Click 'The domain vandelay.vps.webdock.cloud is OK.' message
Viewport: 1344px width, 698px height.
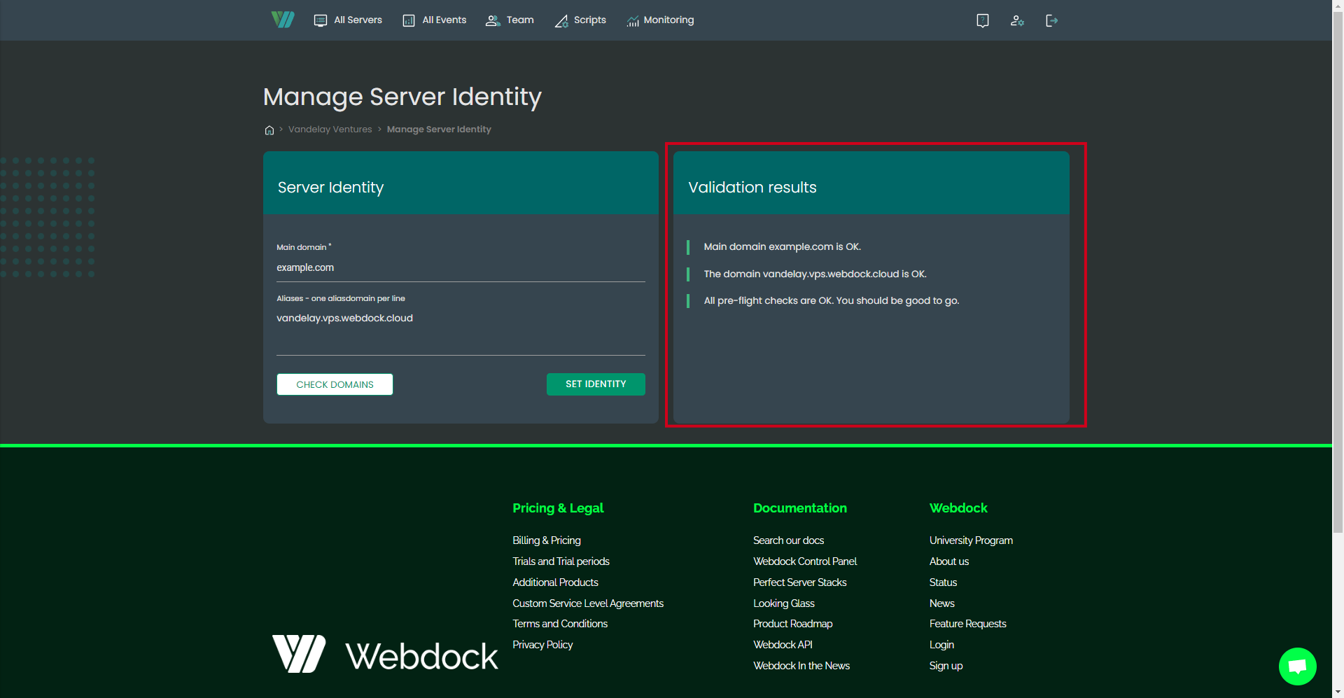pyautogui.click(x=815, y=274)
